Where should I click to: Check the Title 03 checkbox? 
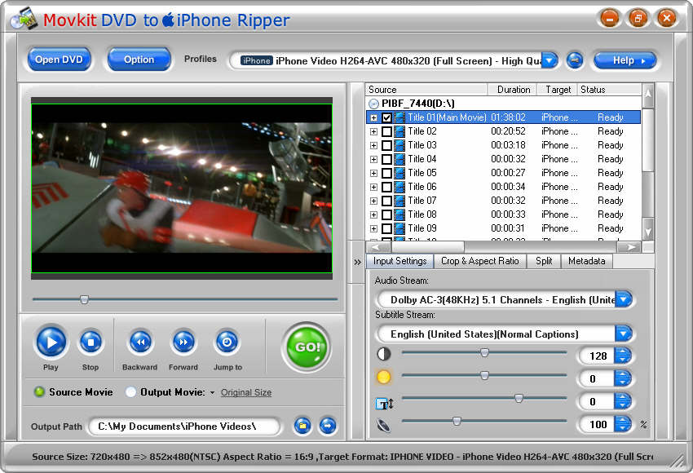386,145
